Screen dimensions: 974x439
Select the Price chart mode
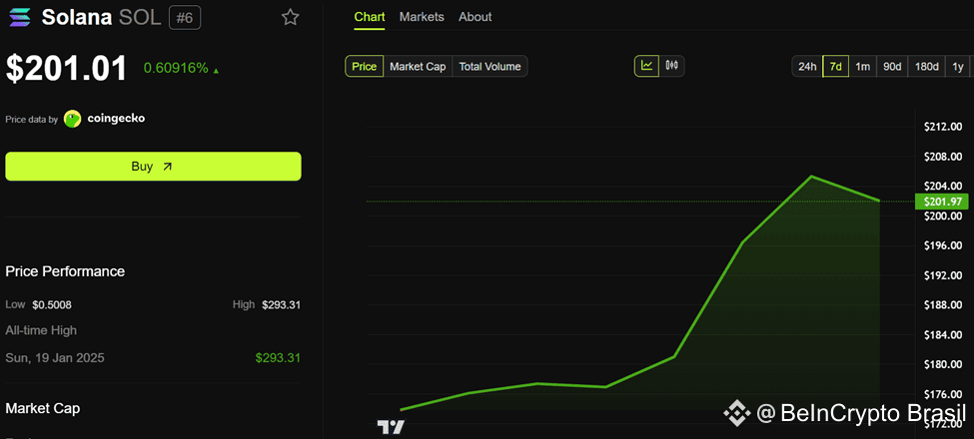pos(365,66)
